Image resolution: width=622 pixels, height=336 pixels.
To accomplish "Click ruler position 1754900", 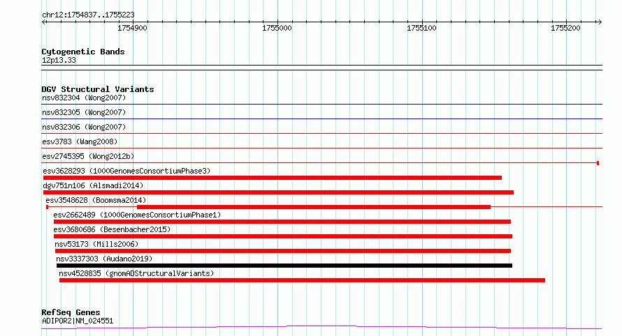I will (x=132, y=28).
